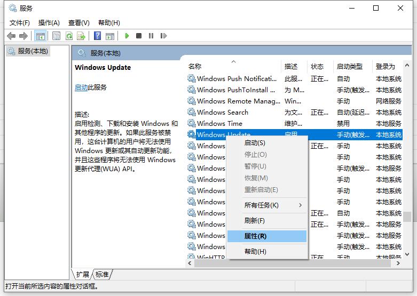
Task: Click the 服务(本地) header in the right pane
Action: [105, 53]
